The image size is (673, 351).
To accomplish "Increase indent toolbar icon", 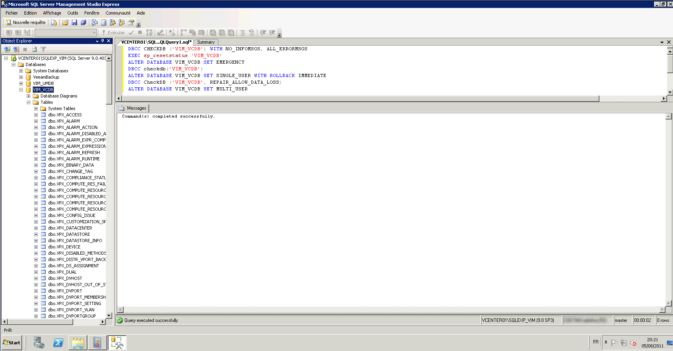I will [272, 33].
